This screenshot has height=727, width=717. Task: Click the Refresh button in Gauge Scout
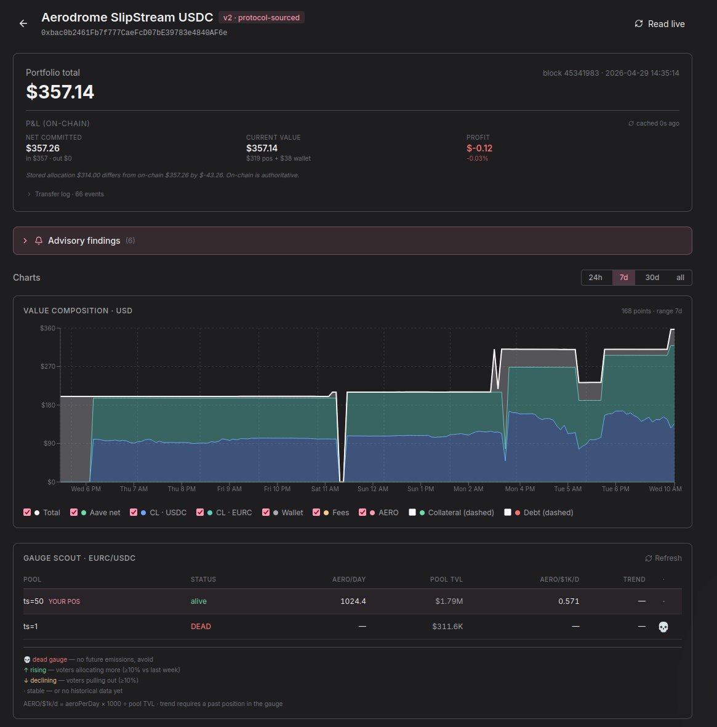[x=663, y=558]
